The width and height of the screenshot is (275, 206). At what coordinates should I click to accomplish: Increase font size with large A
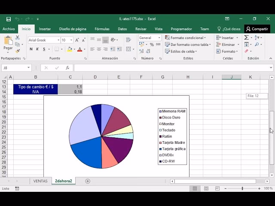77,40
